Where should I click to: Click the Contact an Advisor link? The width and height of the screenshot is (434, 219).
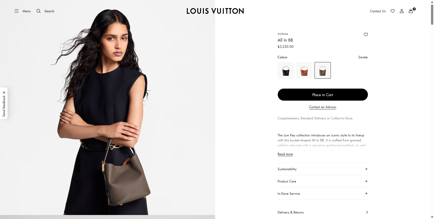pyautogui.click(x=323, y=107)
